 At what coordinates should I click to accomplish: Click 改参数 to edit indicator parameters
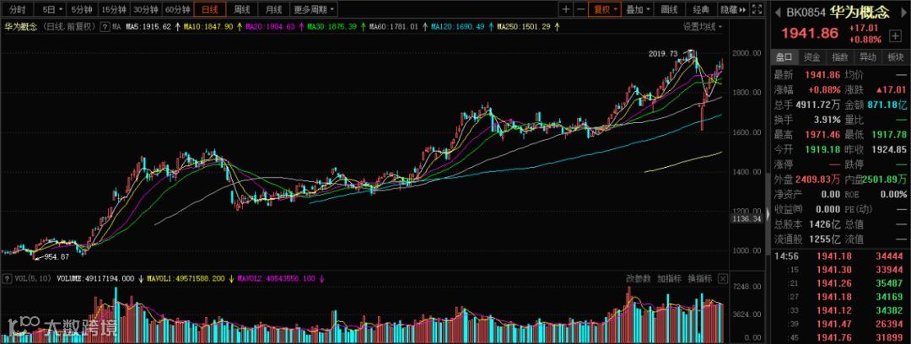tap(639, 279)
